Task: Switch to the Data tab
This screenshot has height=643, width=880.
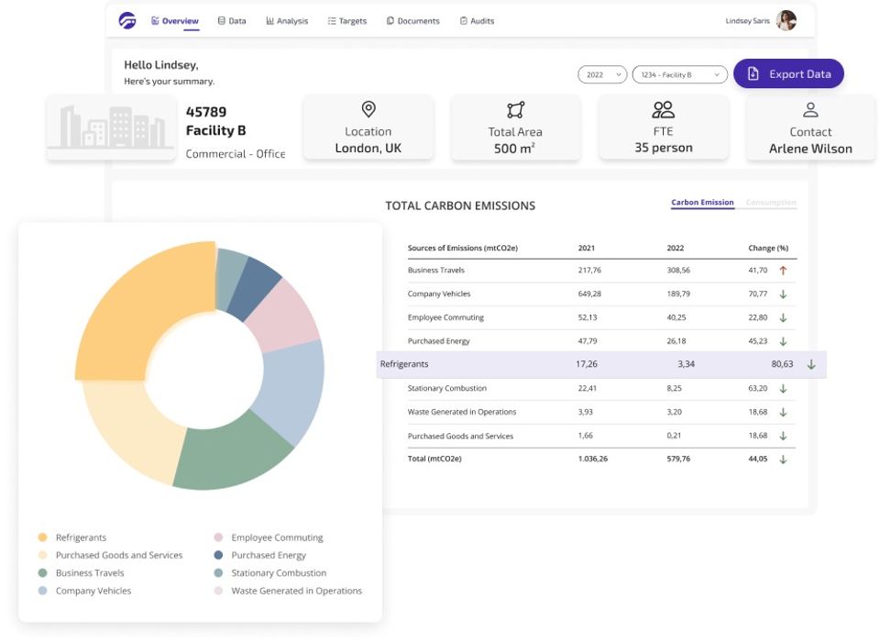Action: [232, 21]
